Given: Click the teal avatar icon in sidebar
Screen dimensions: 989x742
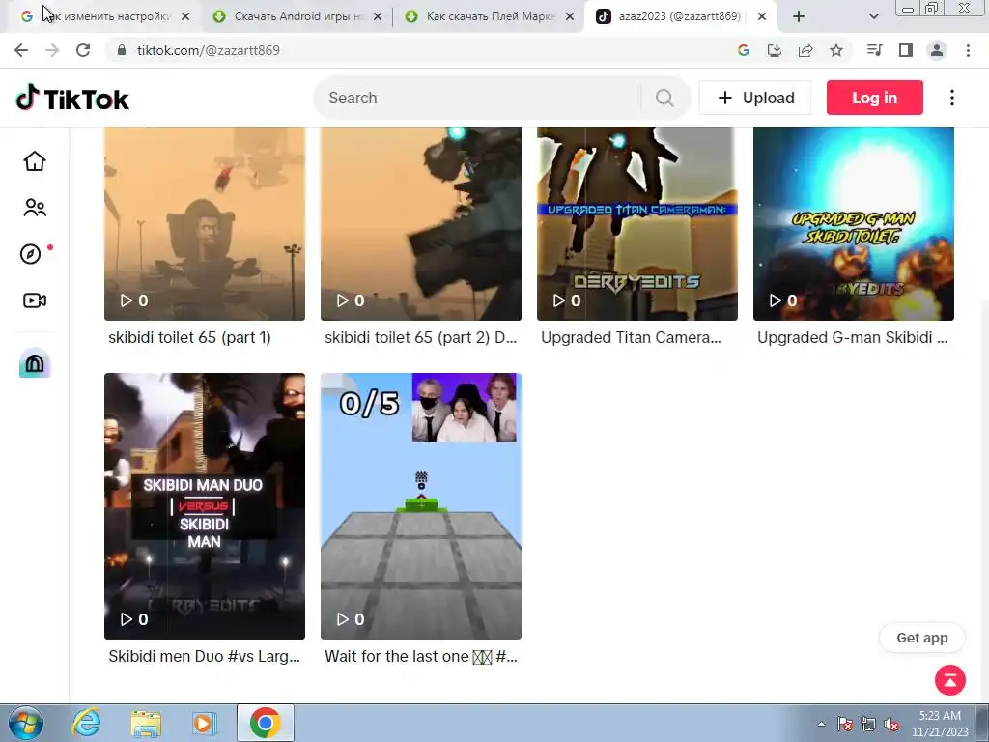Looking at the screenshot, I should click(35, 363).
